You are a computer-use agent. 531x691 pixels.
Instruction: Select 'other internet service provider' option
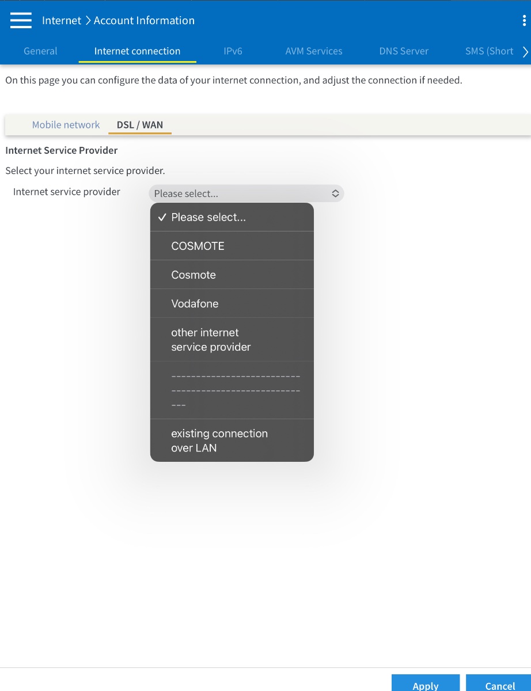(x=232, y=340)
